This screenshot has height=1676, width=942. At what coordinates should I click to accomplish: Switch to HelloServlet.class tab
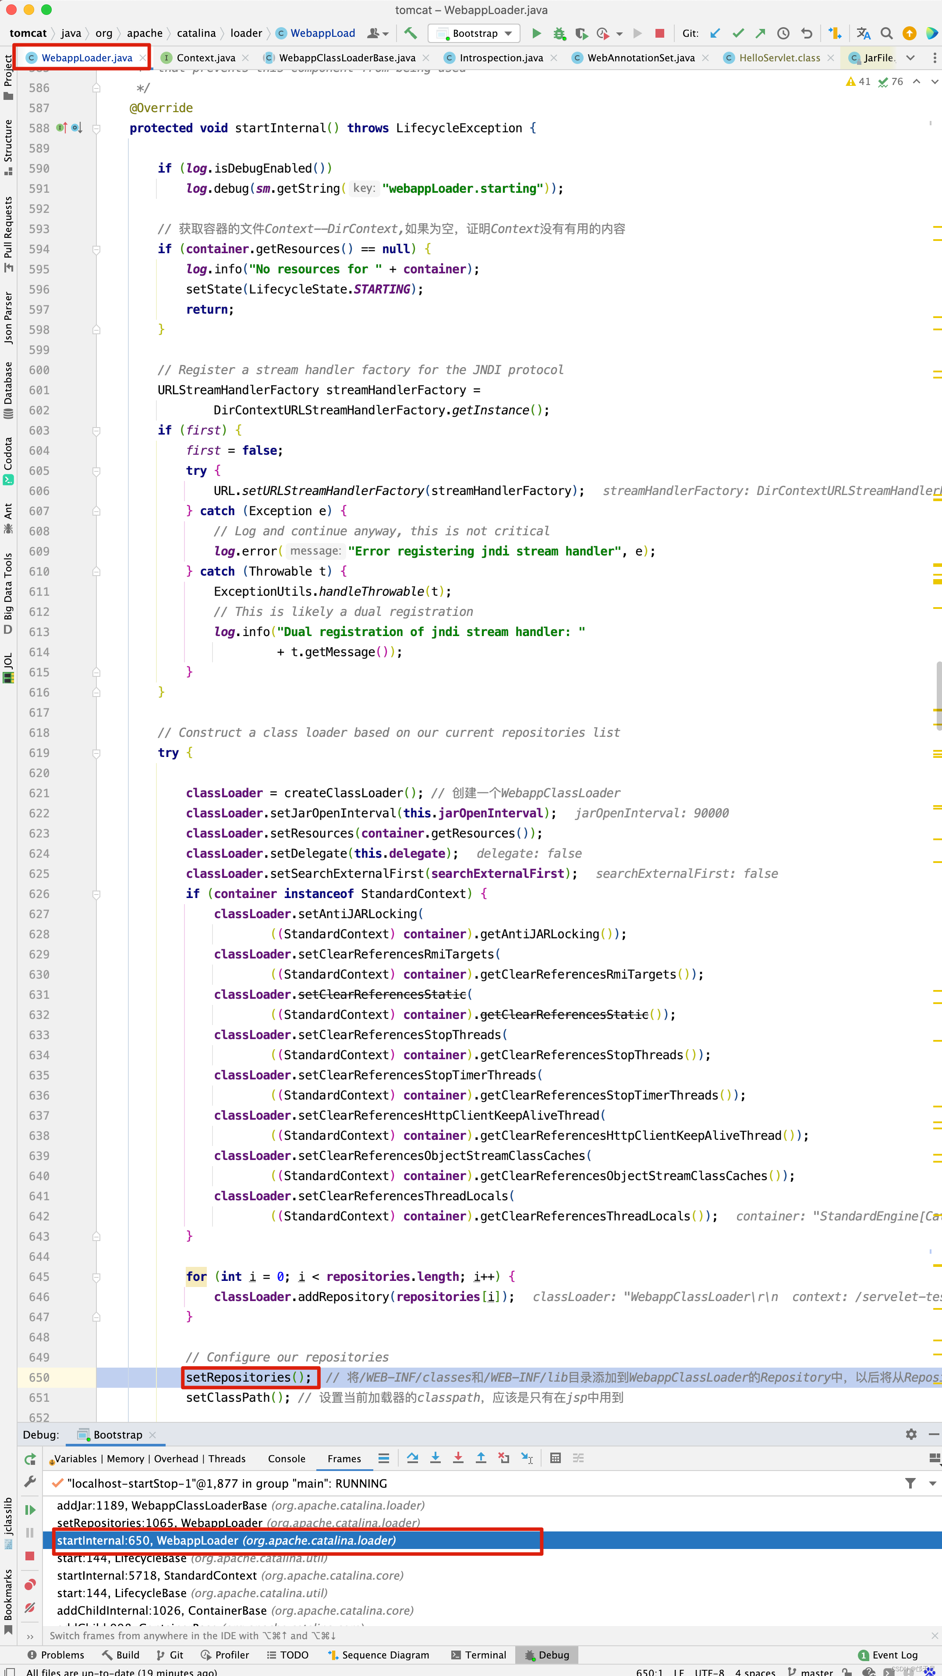(779, 58)
